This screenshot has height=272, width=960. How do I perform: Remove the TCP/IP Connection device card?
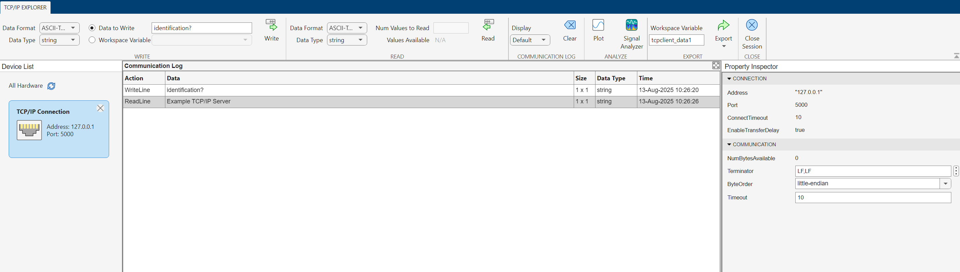(x=100, y=108)
